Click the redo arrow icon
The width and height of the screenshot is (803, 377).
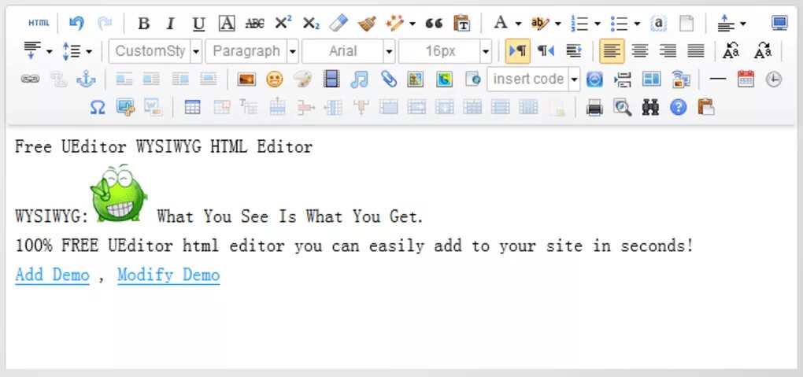pos(105,23)
